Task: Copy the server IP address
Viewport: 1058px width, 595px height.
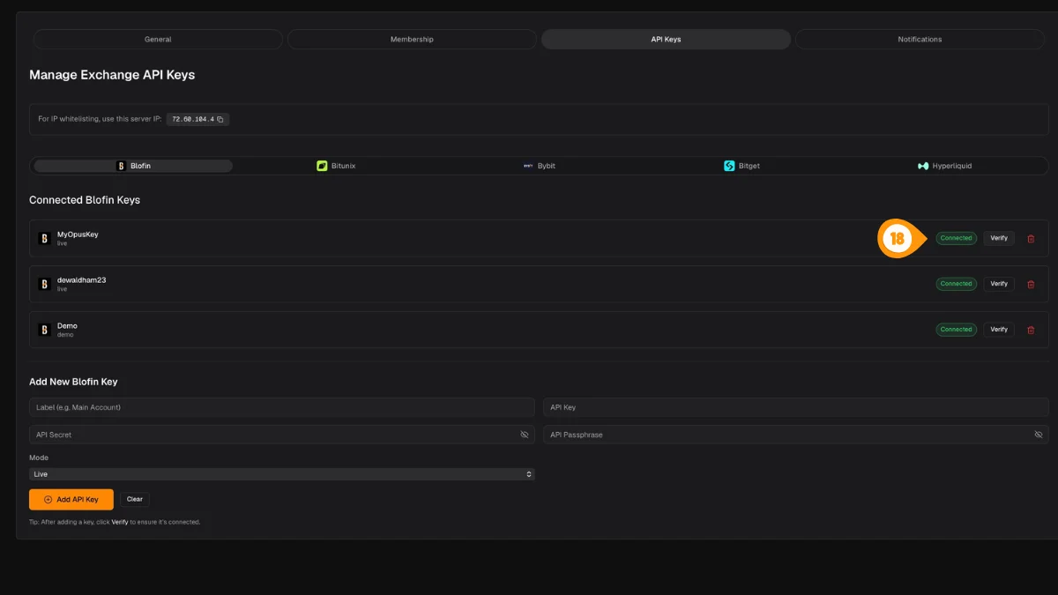Action: point(220,119)
